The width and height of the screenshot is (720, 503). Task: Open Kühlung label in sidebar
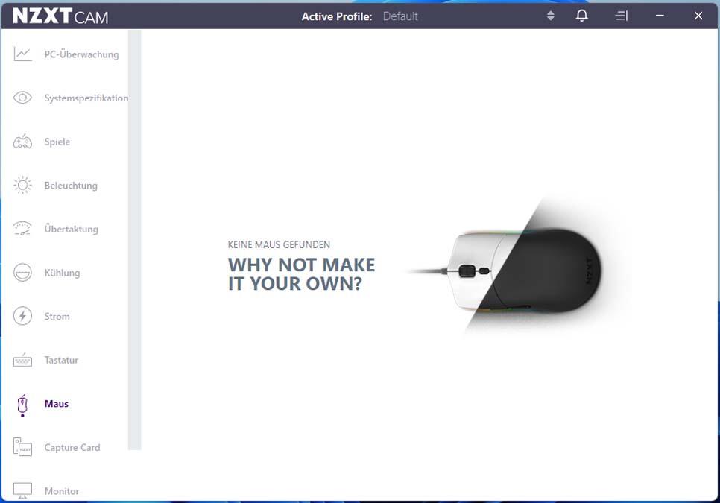(62, 273)
